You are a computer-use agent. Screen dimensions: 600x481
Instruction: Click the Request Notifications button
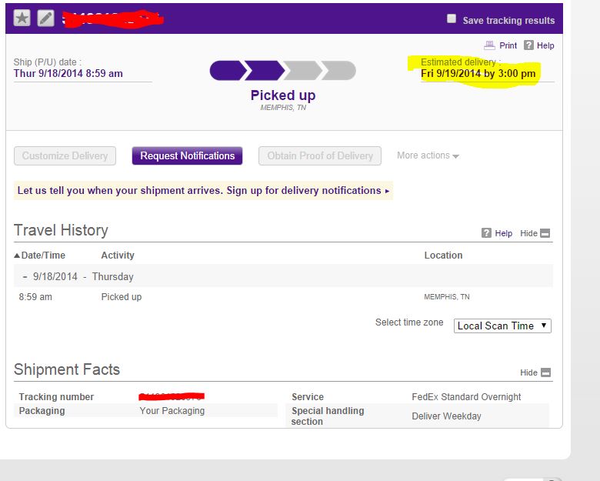pos(187,156)
